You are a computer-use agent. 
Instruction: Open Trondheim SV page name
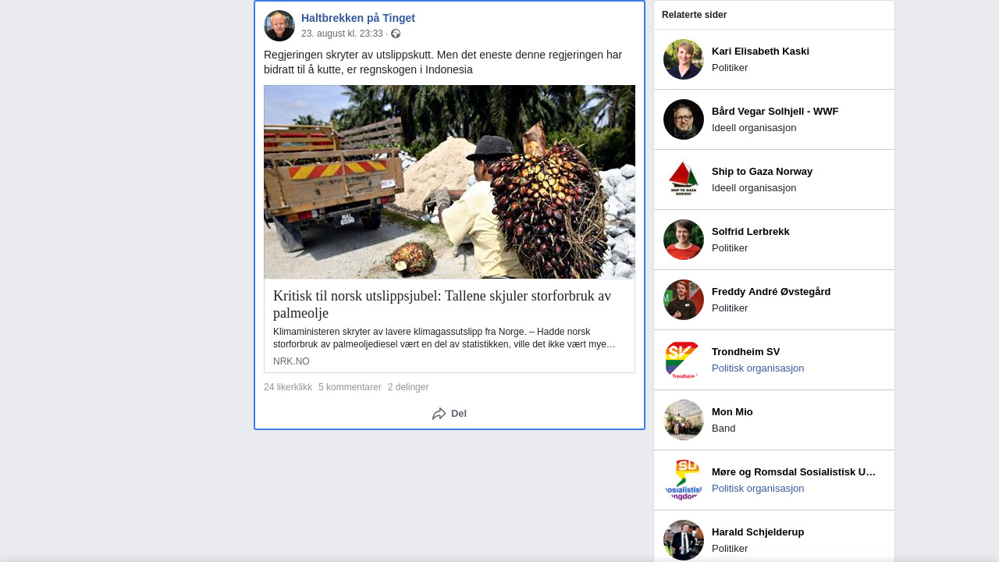[x=745, y=352]
